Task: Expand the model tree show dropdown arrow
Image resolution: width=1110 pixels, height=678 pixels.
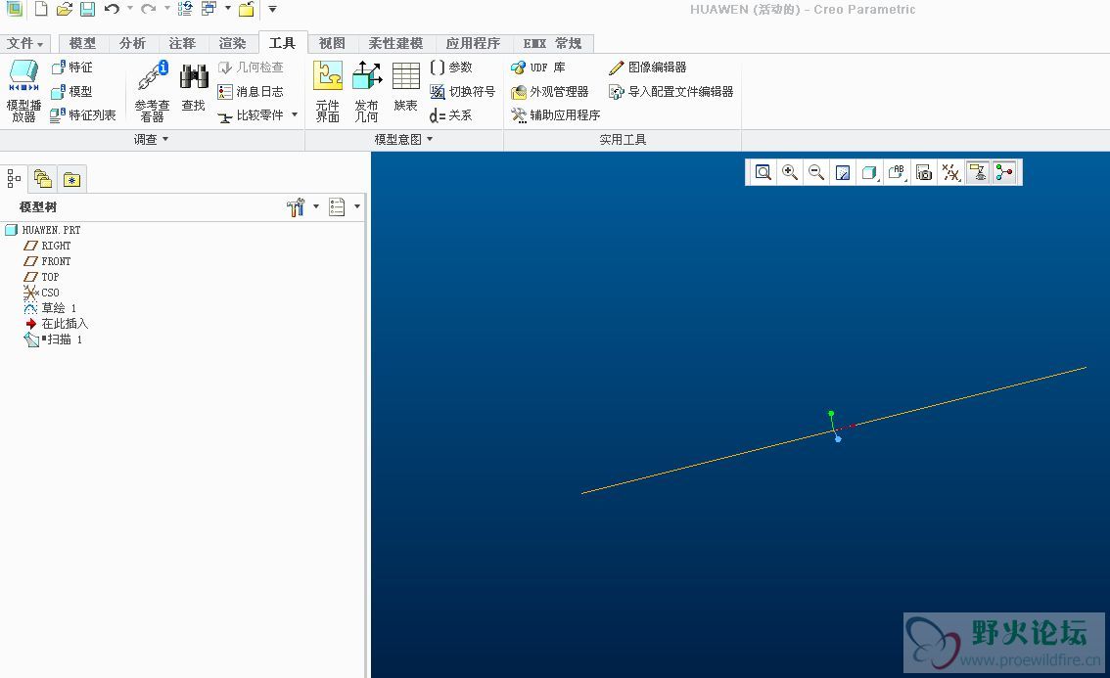Action: pyautogui.click(x=356, y=206)
